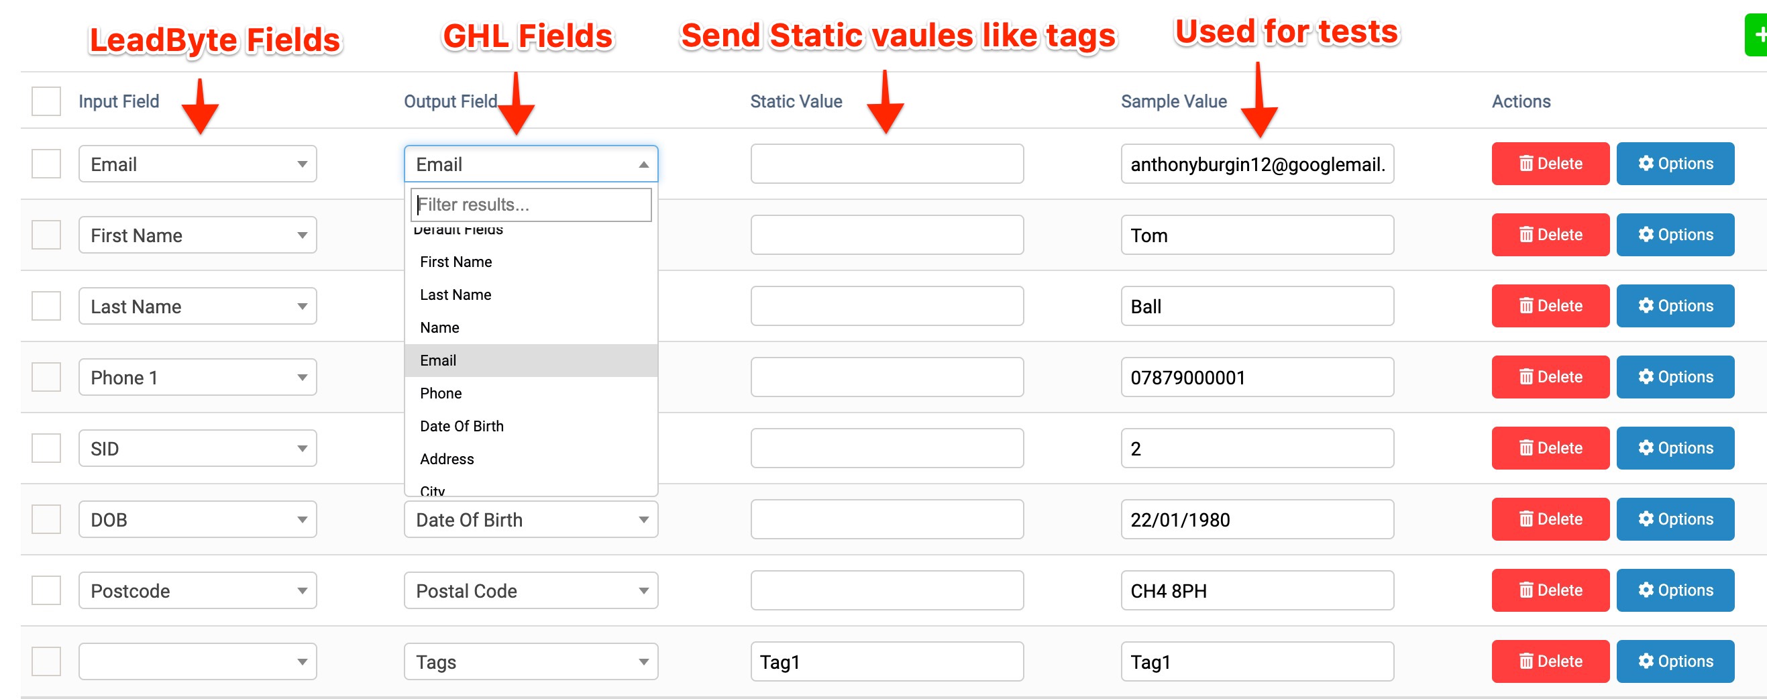Viewport: 1767px width, 699px height.
Task: Click the Filter results search box
Action: pyautogui.click(x=531, y=205)
